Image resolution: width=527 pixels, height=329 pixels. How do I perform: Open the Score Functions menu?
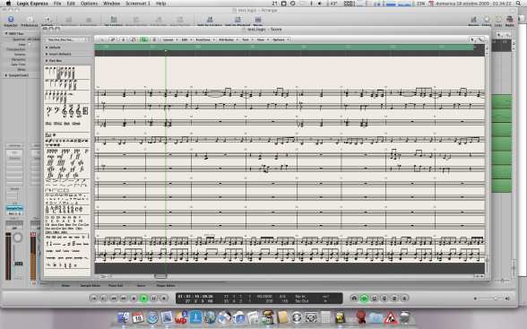204,39
